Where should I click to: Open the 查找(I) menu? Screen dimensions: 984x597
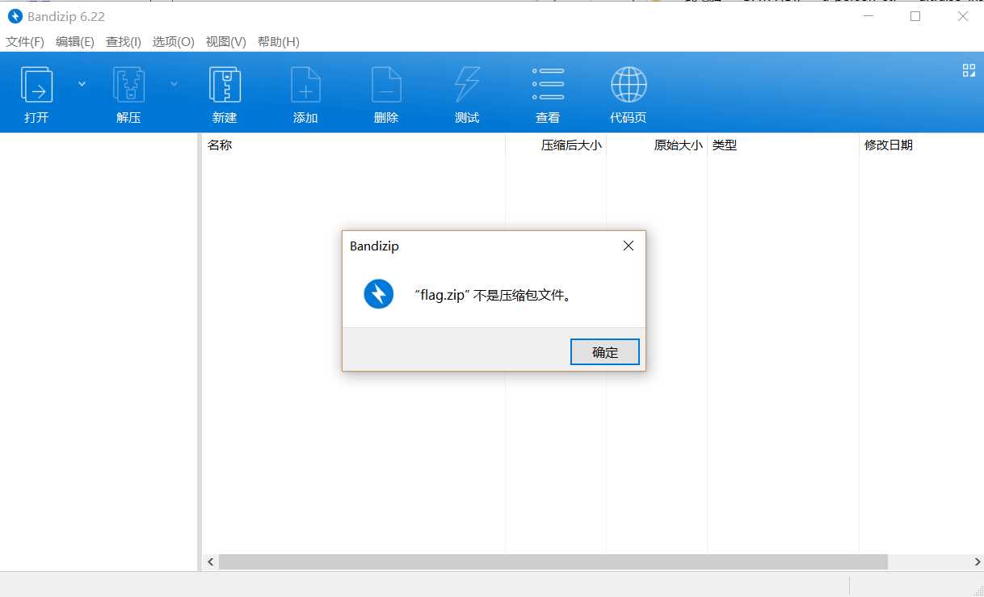(x=124, y=41)
